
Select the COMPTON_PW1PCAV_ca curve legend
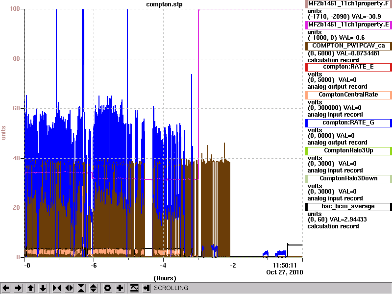[348, 46]
